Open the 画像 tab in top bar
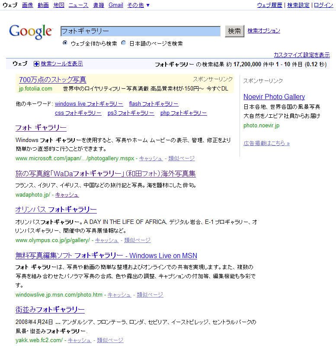This screenshot has width=336, height=346. 28,5
